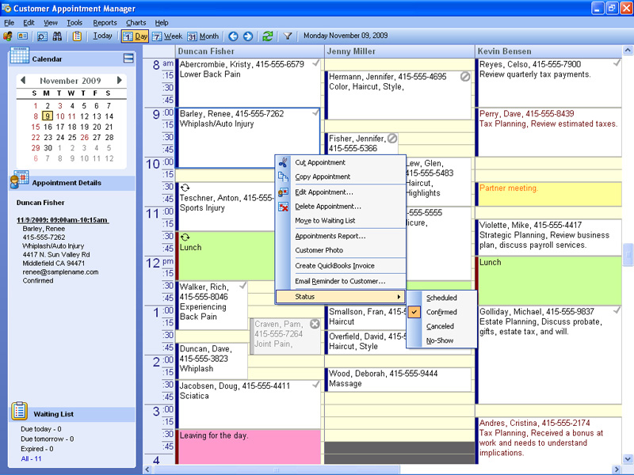Click the Today button
Image resolution: width=634 pixels, height=475 pixels.
102,36
